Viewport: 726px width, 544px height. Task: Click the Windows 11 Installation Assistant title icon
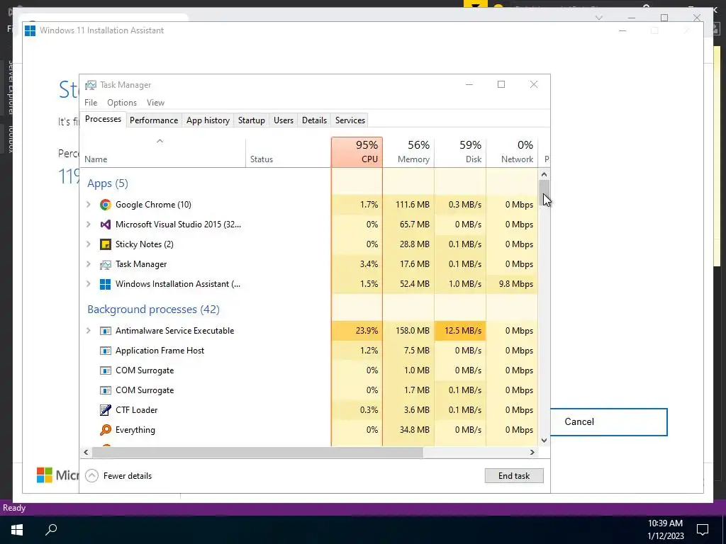click(x=30, y=30)
